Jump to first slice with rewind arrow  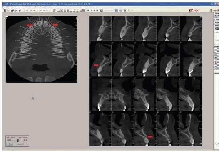(x=88, y=10)
